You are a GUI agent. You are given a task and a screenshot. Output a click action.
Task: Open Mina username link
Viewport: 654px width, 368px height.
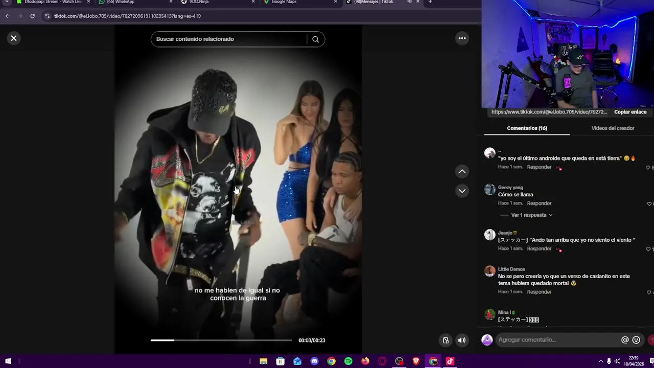[506, 312]
